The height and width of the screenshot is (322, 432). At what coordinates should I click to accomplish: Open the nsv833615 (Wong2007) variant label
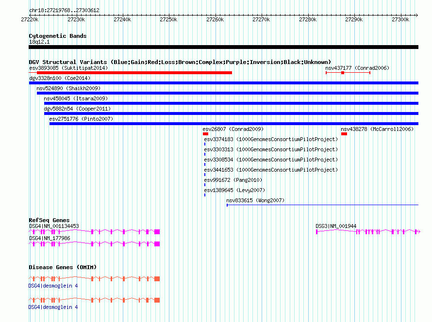point(255,200)
